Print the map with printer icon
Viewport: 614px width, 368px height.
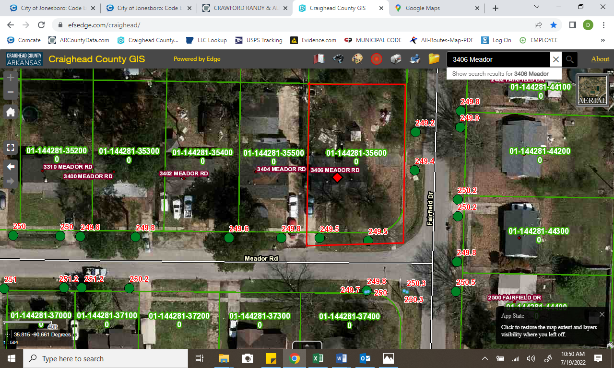point(415,59)
